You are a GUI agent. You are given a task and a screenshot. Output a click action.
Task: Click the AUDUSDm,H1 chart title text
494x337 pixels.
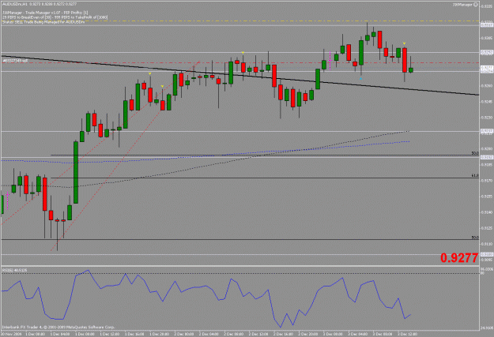[14, 4]
